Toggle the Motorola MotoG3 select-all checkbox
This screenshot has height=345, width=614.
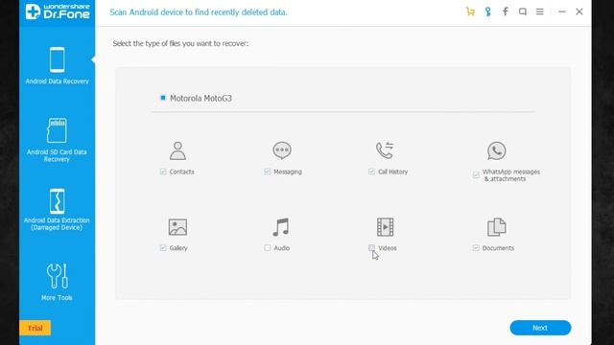[163, 98]
